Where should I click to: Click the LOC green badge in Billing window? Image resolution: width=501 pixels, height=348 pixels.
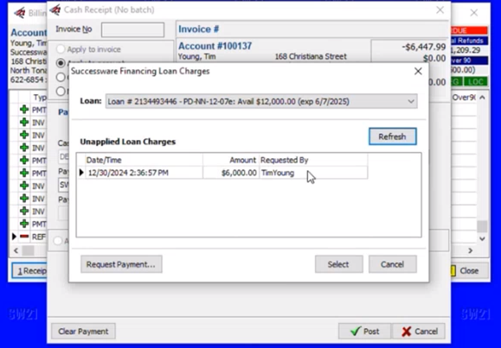coord(475,82)
